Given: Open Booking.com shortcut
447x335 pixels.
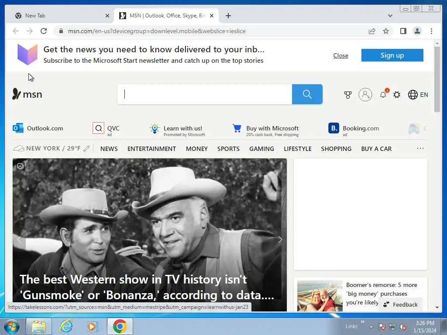Looking at the screenshot, I should (354, 129).
